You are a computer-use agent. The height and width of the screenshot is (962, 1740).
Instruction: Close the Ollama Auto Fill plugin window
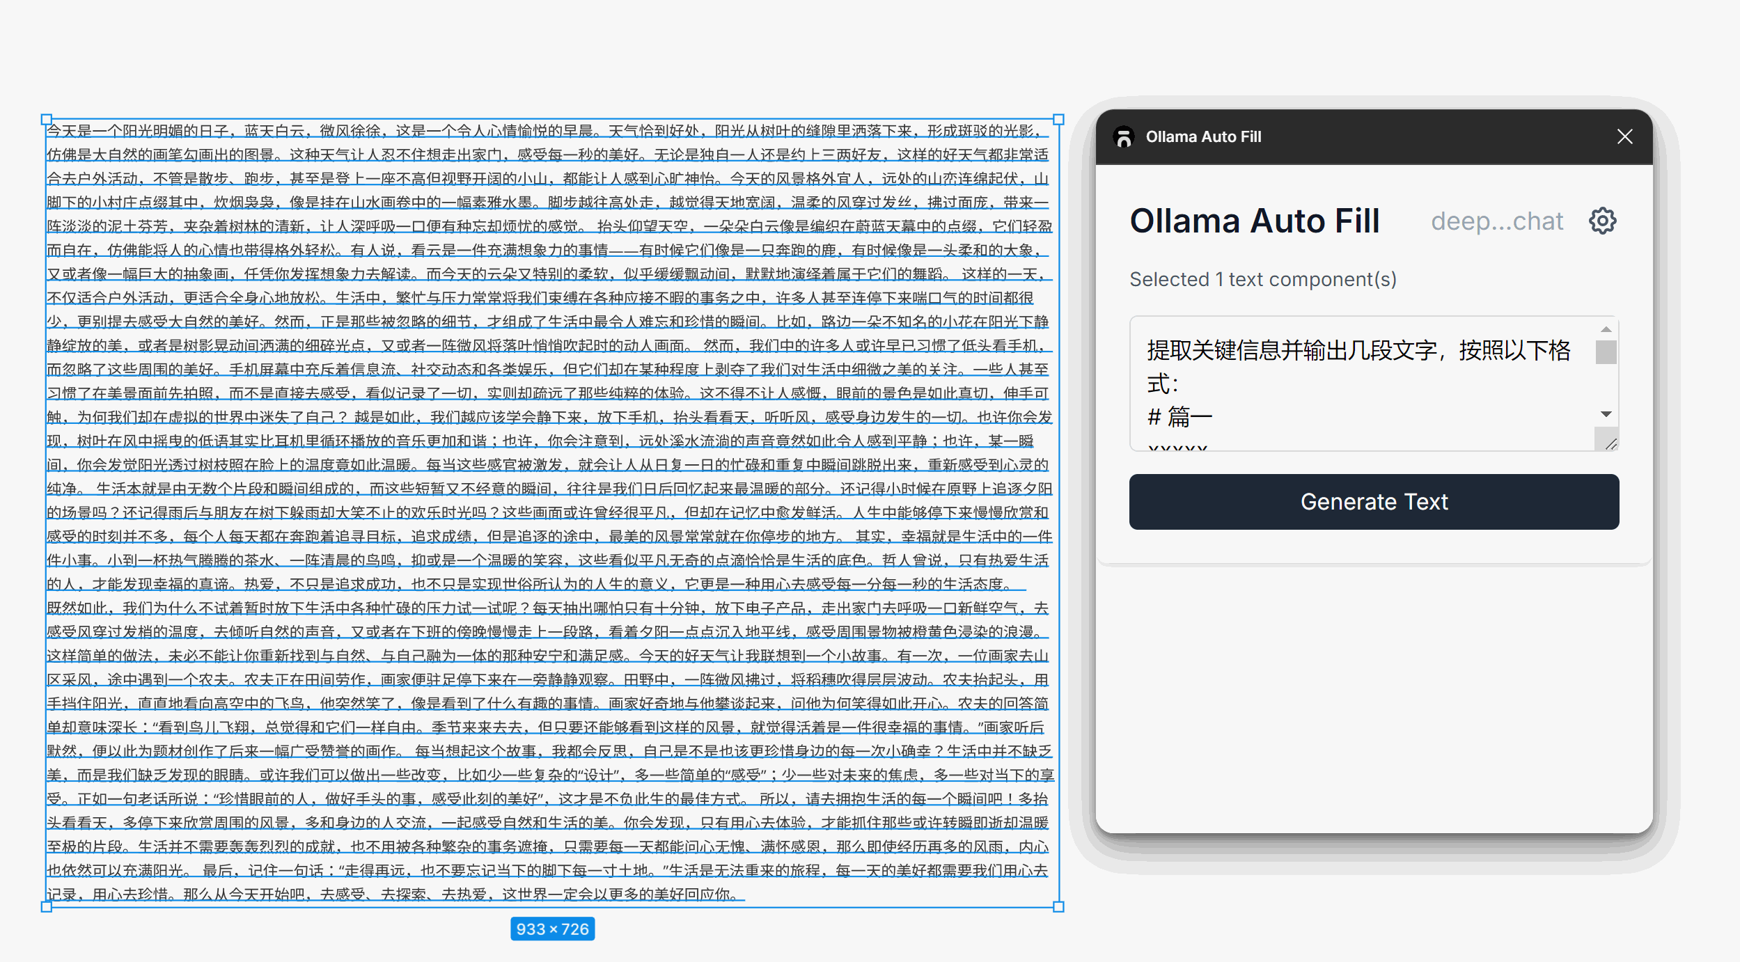tap(1624, 136)
